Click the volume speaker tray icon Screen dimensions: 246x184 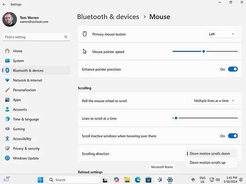218,180
